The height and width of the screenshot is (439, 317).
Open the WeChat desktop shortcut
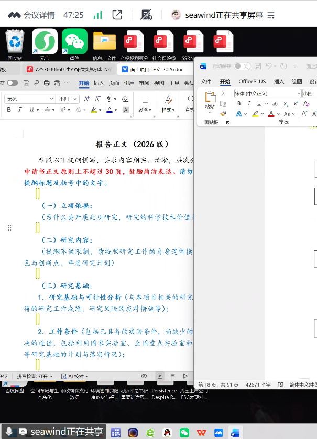pos(74,42)
